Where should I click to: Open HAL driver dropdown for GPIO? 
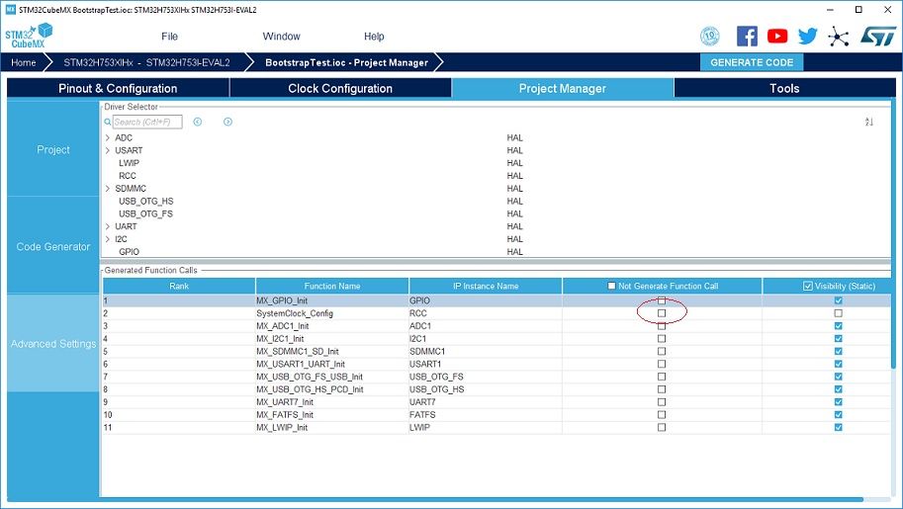515,252
